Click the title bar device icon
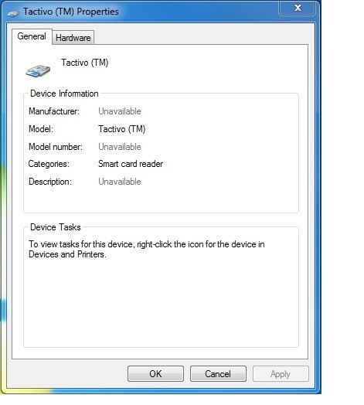The image size is (364, 405). (x=13, y=13)
